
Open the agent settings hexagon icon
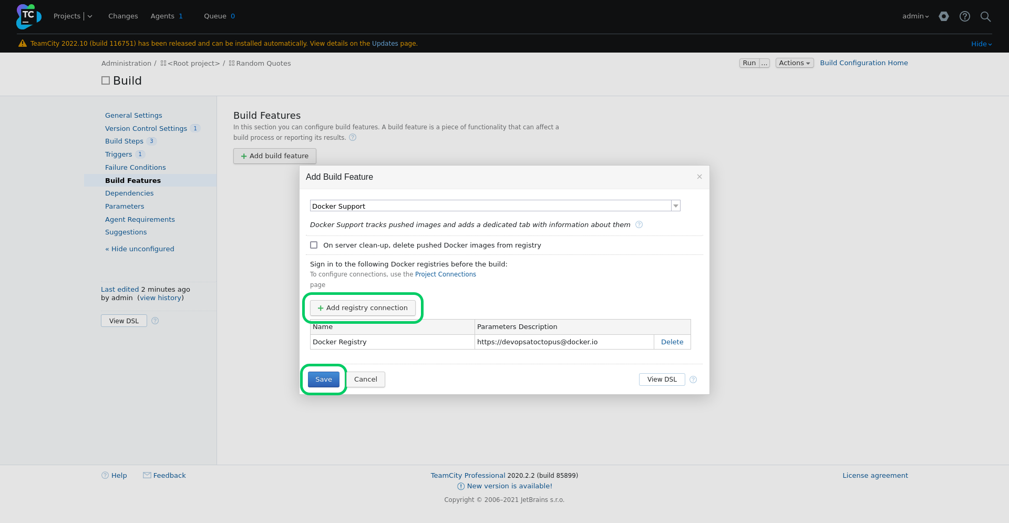click(944, 16)
